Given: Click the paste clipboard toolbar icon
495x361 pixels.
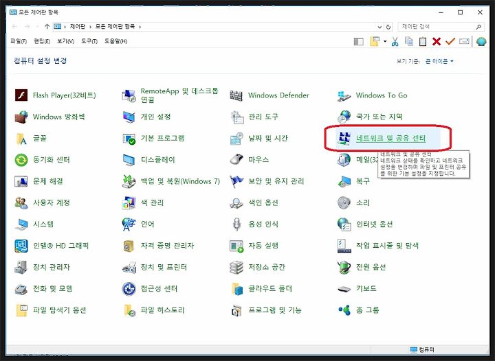Looking at the screenshot, I should [x=423, y=42].
